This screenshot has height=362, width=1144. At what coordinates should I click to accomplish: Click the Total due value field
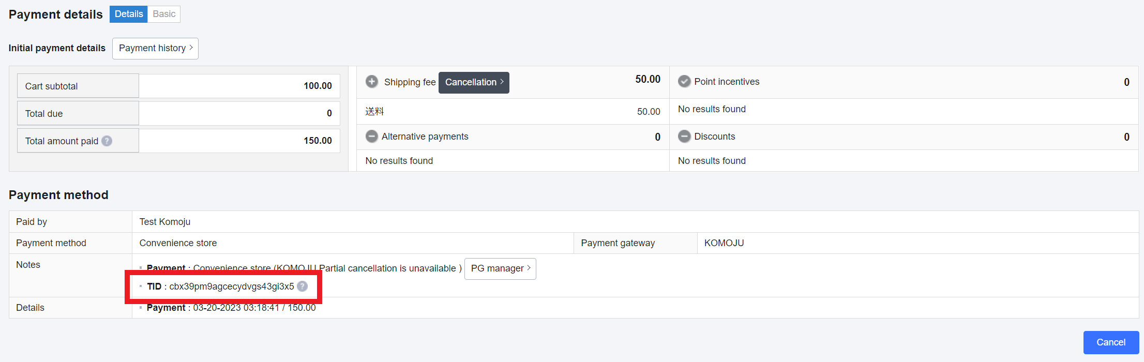pos(239,113)
